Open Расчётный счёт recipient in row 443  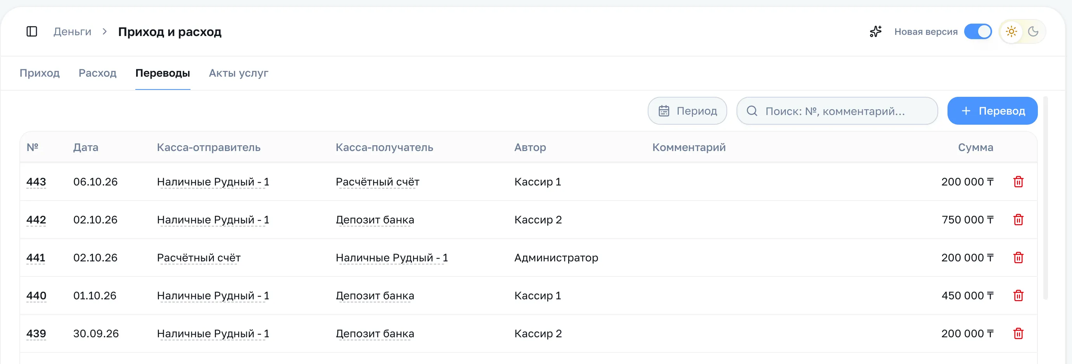pyautogui.click(x=377, y=182)
